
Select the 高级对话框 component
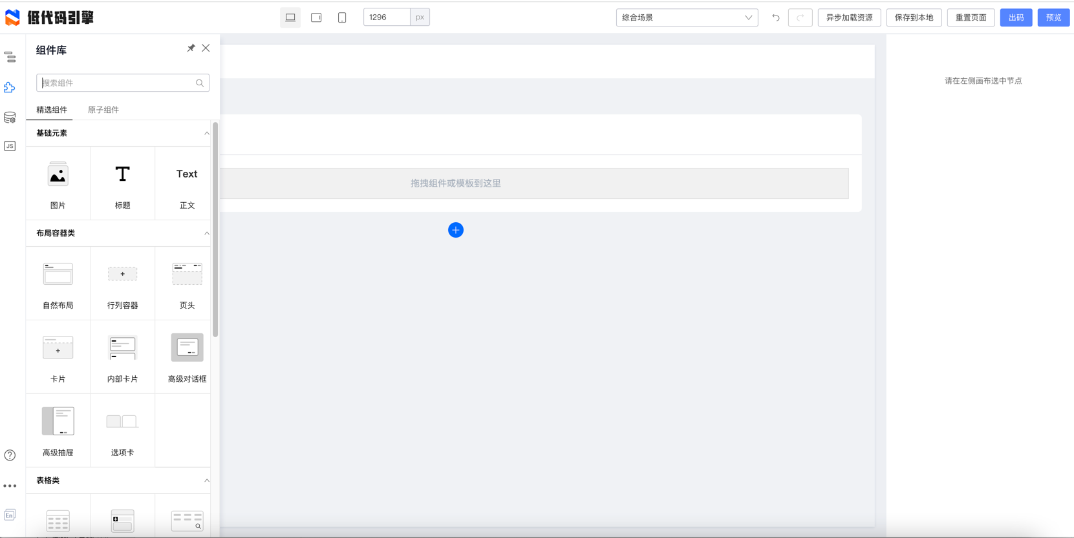tap(187, 357)
